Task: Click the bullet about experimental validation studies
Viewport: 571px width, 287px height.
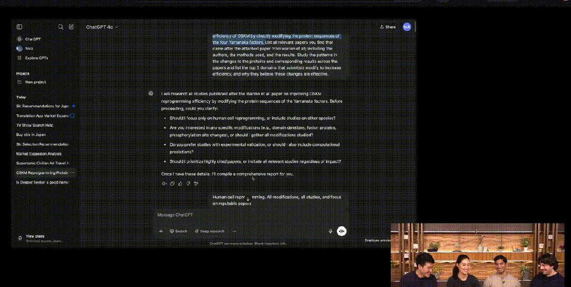Action: coord(254,148)
